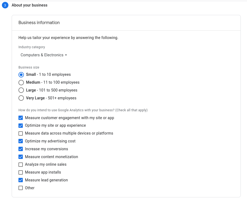This screenshot has height=199, width=247.
Task: Click the About your business step heading
Action: (30, 5)
